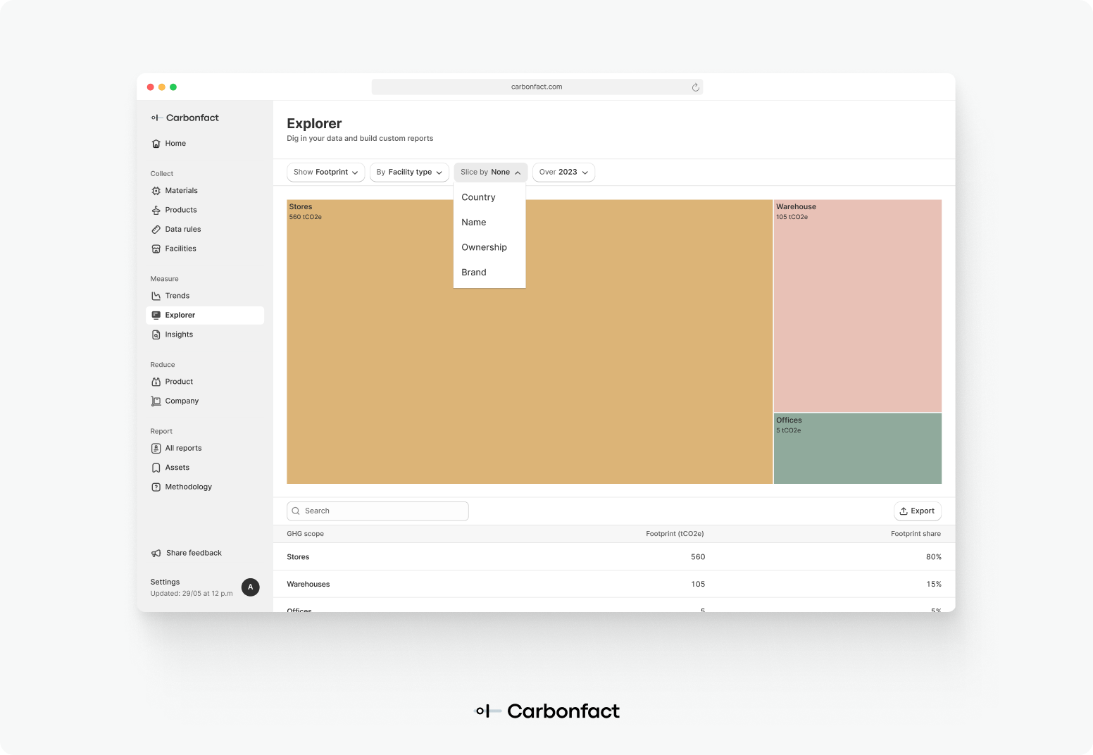Collapse the Slice by None dropdown

click(x=491, y=173)
